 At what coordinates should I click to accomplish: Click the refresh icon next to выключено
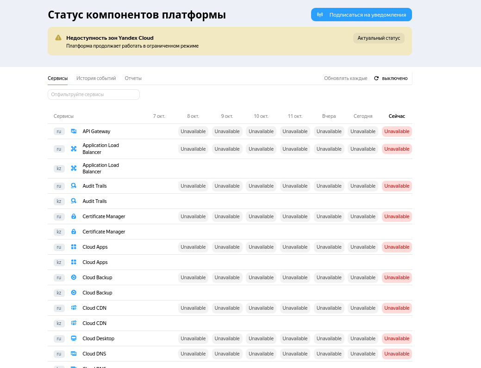pos(376,79)
